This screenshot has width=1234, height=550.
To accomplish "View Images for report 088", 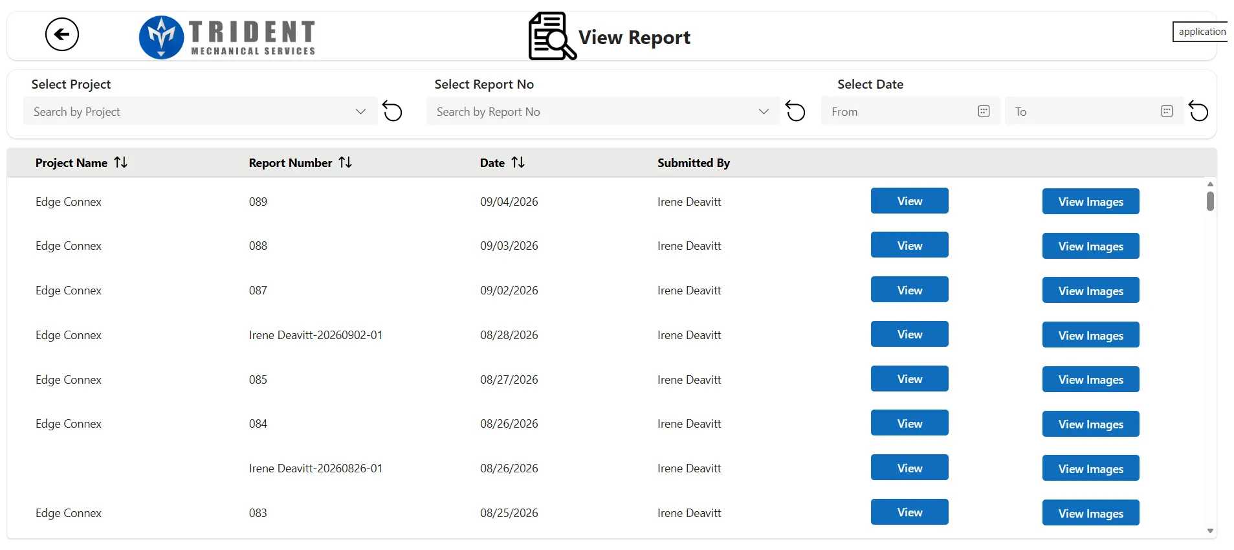I will 1090,246.
